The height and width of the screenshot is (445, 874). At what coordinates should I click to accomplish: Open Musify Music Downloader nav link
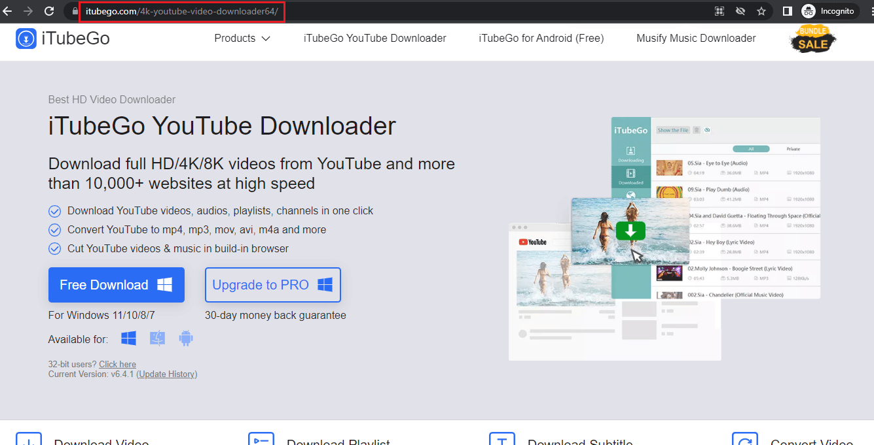[696, 39]
